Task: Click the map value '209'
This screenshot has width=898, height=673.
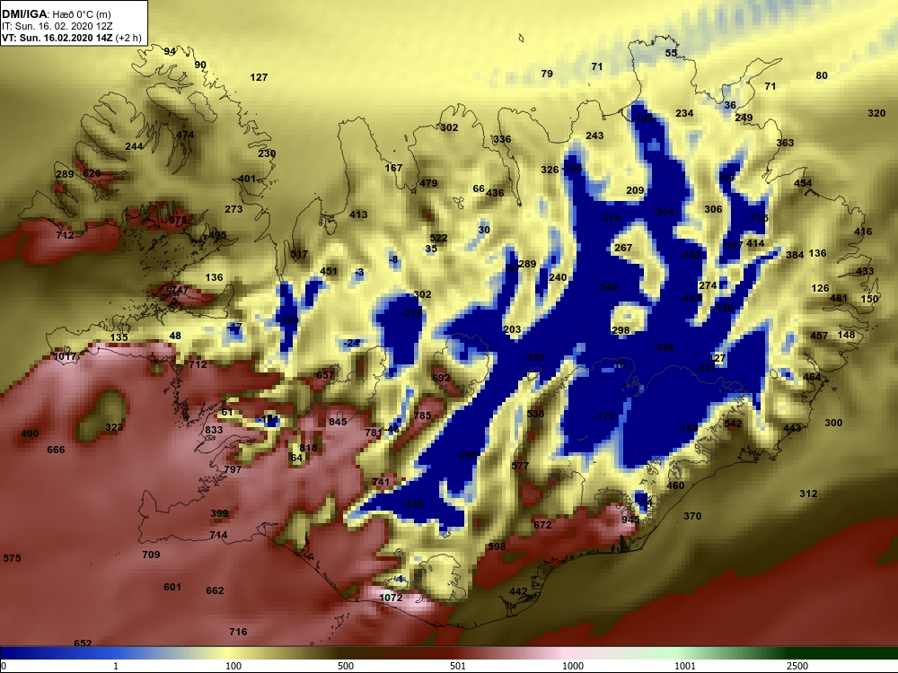Action: pyautogui.click(x=635, y=190)
